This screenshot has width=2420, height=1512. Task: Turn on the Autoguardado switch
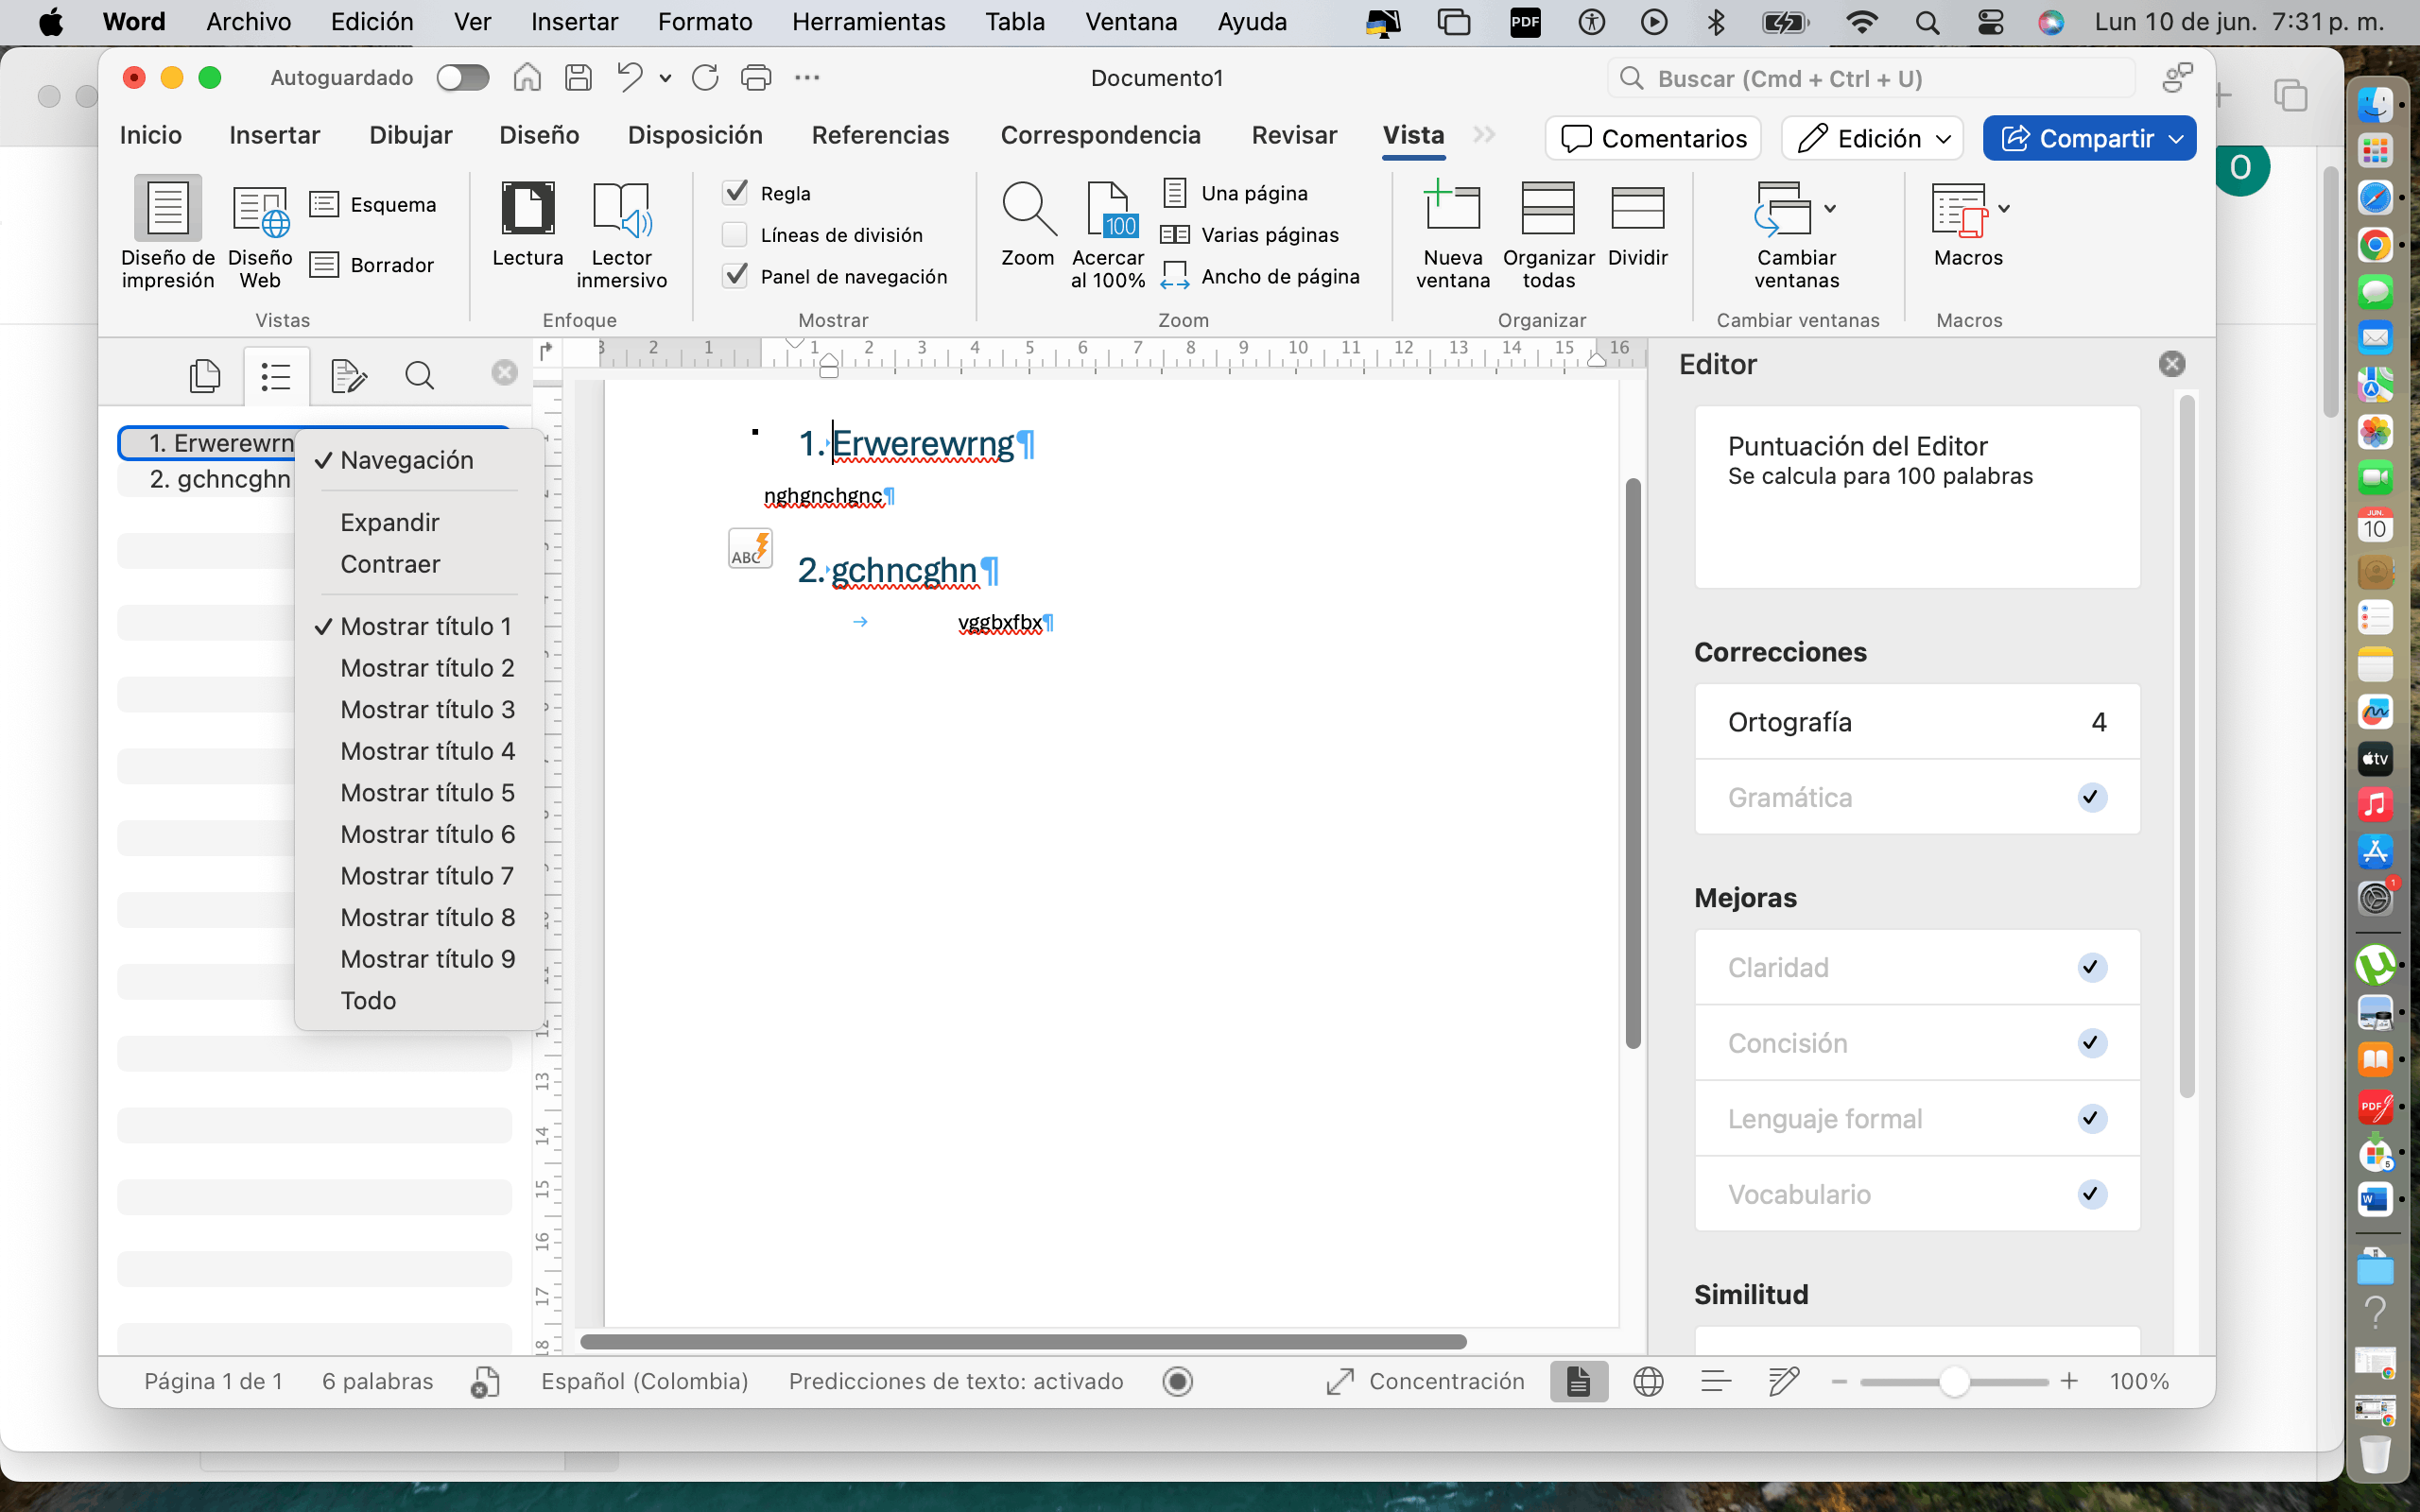coord(463,78)
